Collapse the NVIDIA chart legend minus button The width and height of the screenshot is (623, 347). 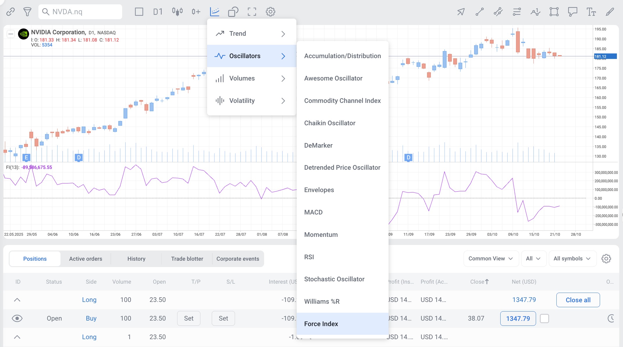(11, 34)
